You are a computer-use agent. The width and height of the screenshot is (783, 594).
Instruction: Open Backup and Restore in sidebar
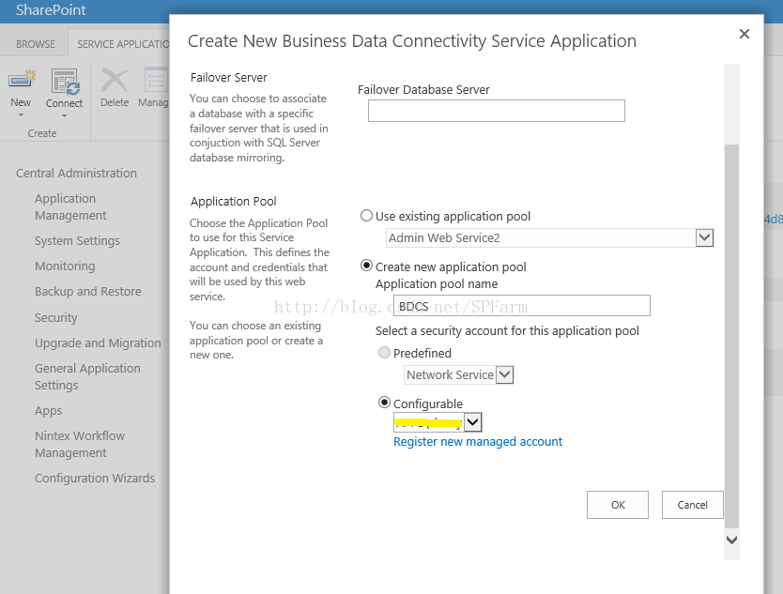click(x=88, y=292)
